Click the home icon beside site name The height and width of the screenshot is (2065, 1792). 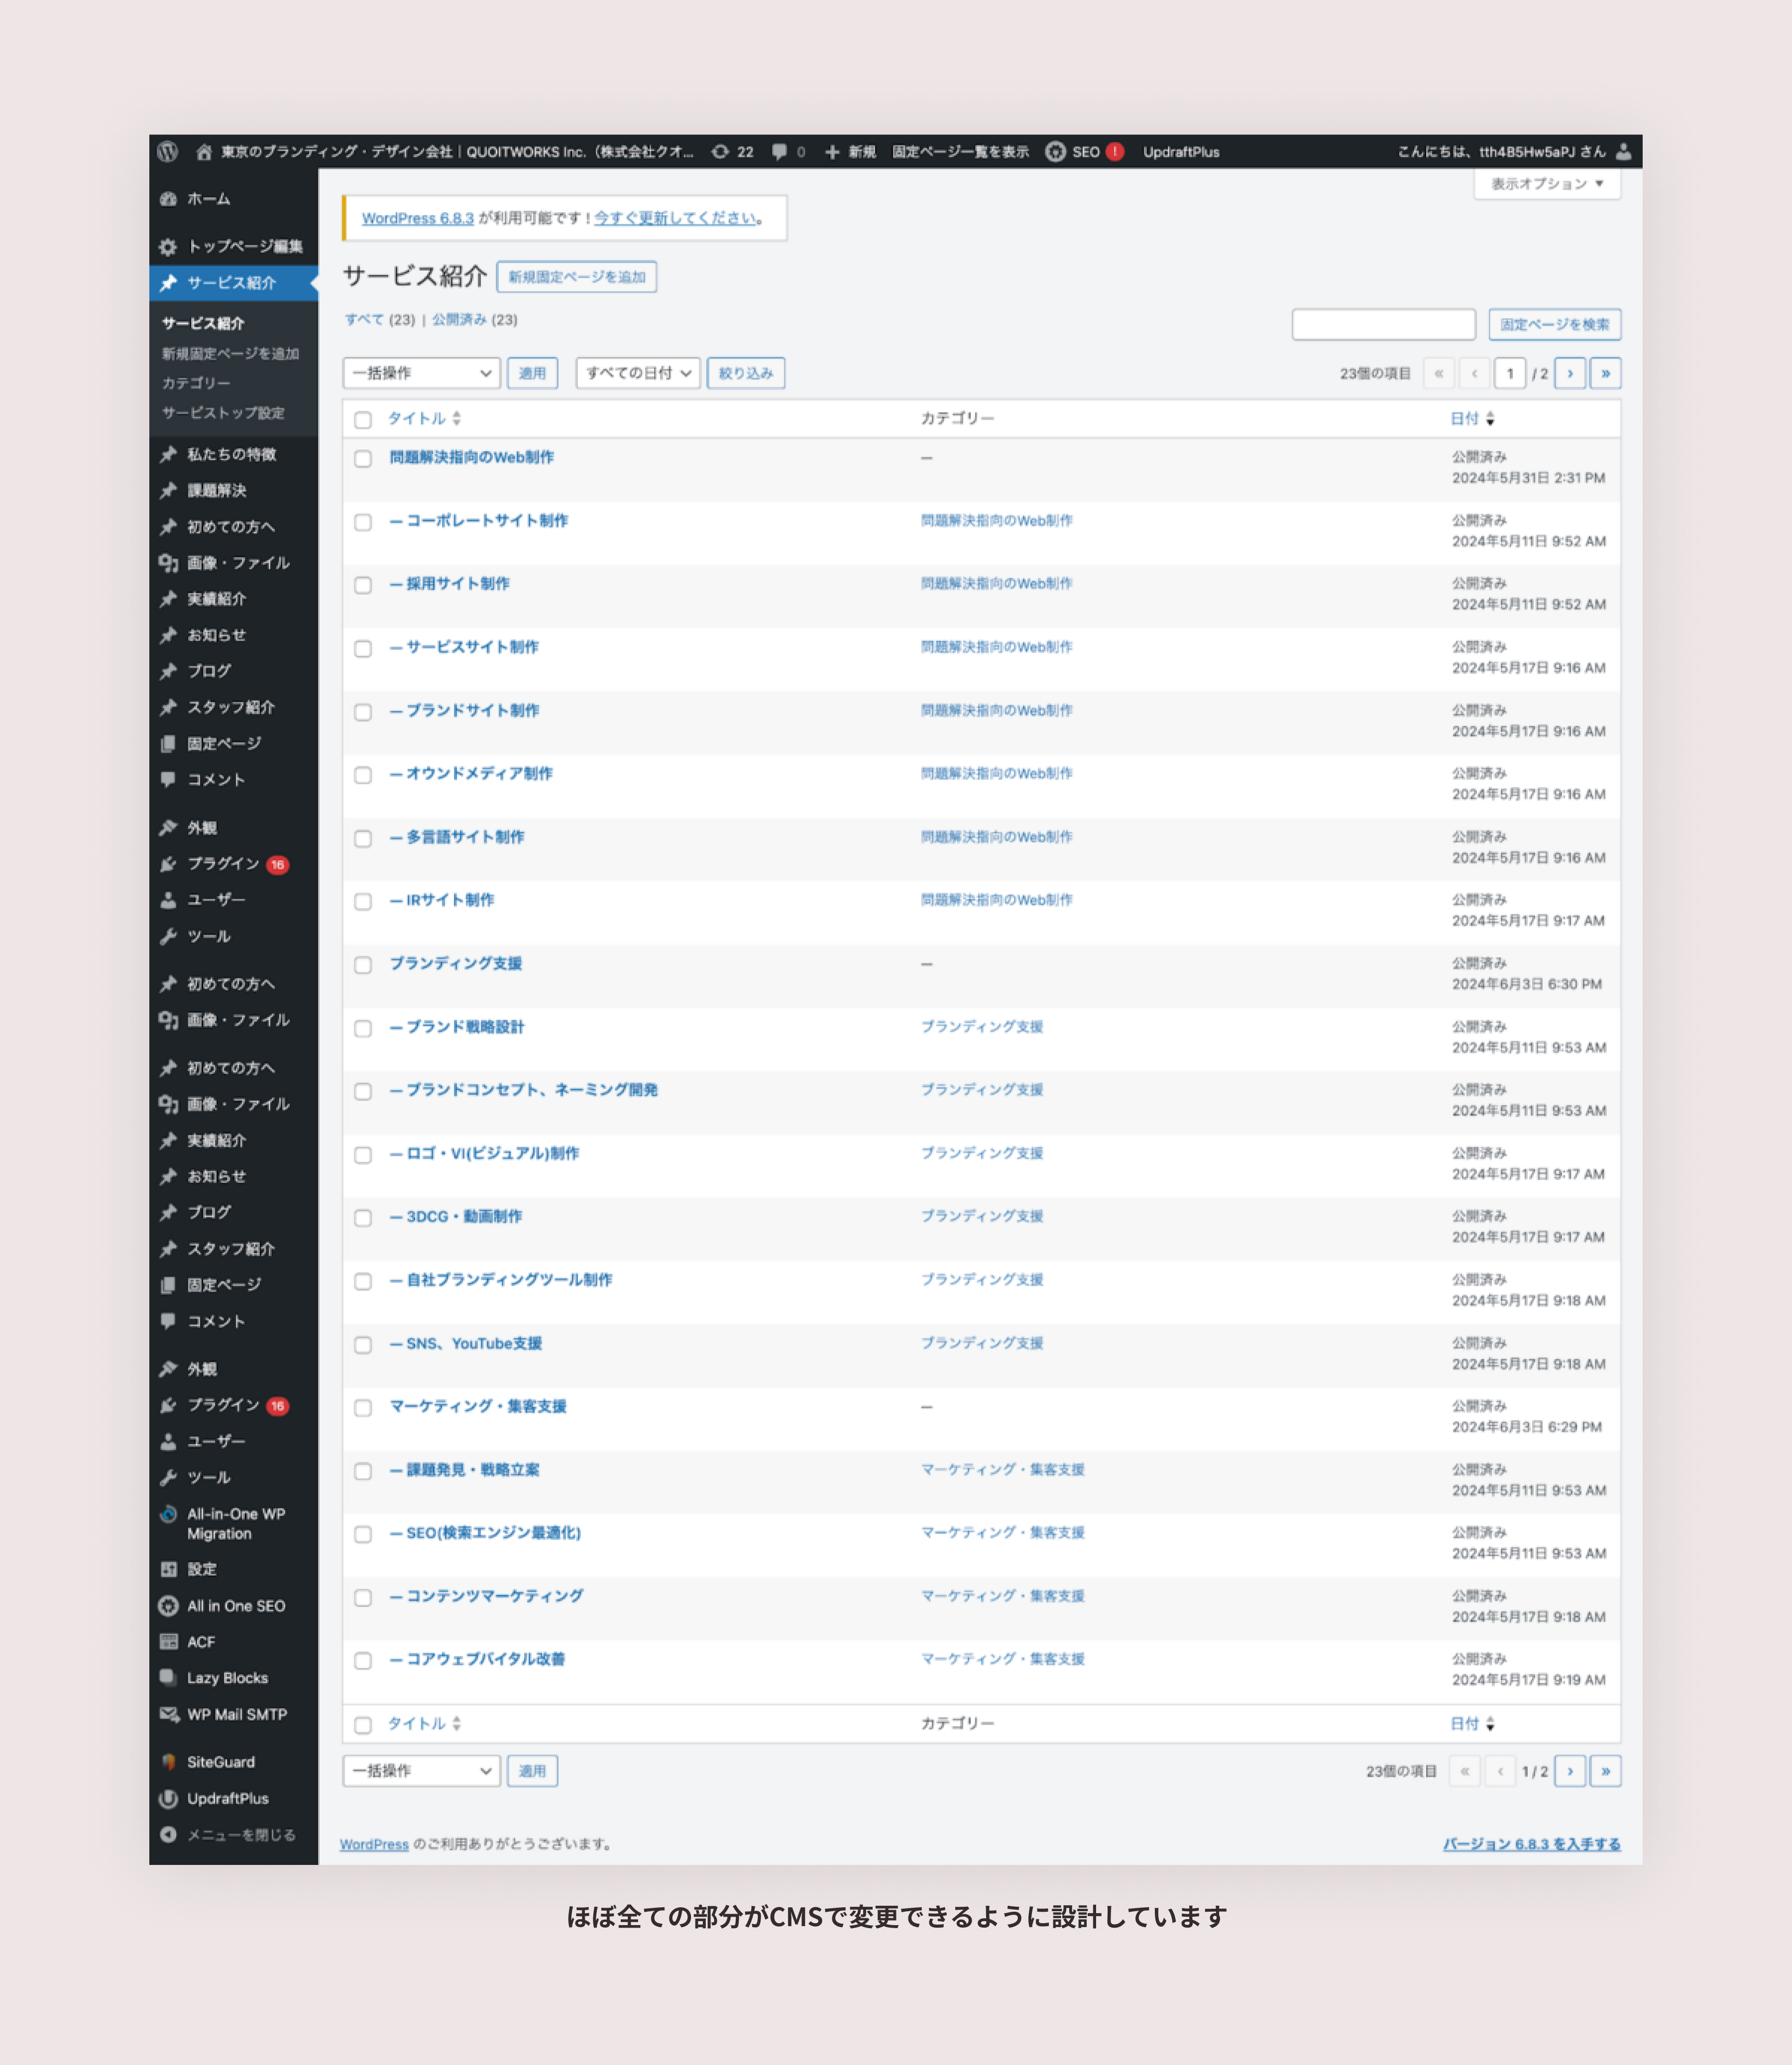[204, 152]
